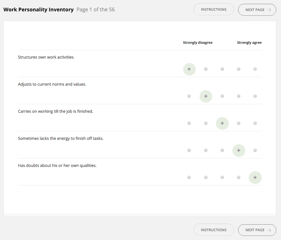Screen dimensions: 281x240
Task: Open Instructions from the top header
Action: tap(214, 9)
